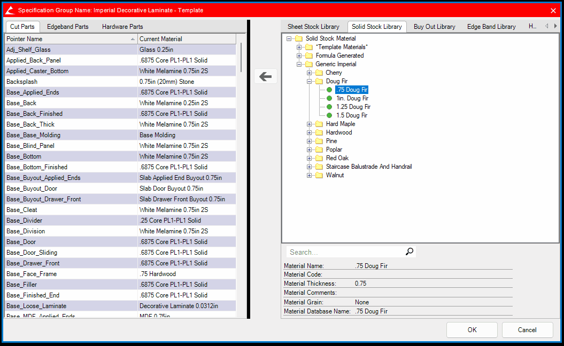The height and width of the screenshot is (346, 564).
Task: Open the Sheet Stock Library tab
Action: [313, 27]
